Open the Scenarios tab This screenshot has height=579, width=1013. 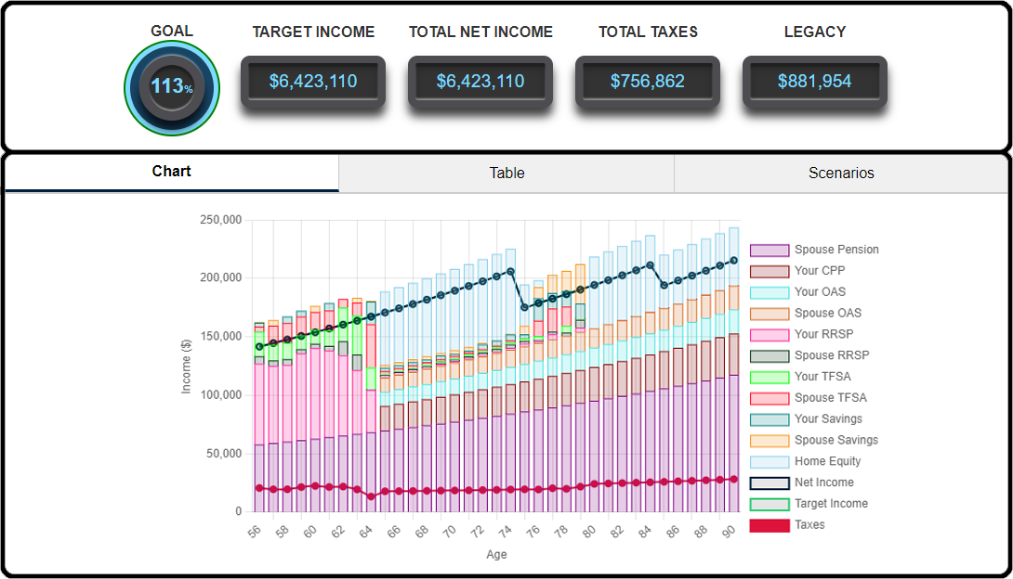(841, 174)
